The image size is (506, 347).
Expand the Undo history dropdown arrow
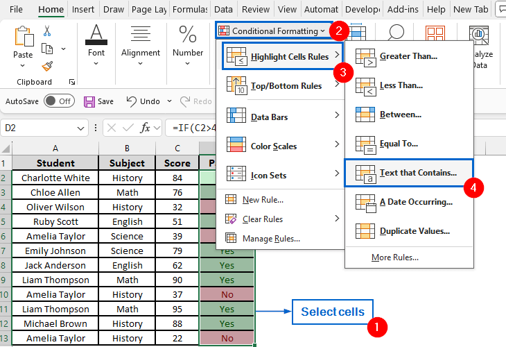point(171,101)
